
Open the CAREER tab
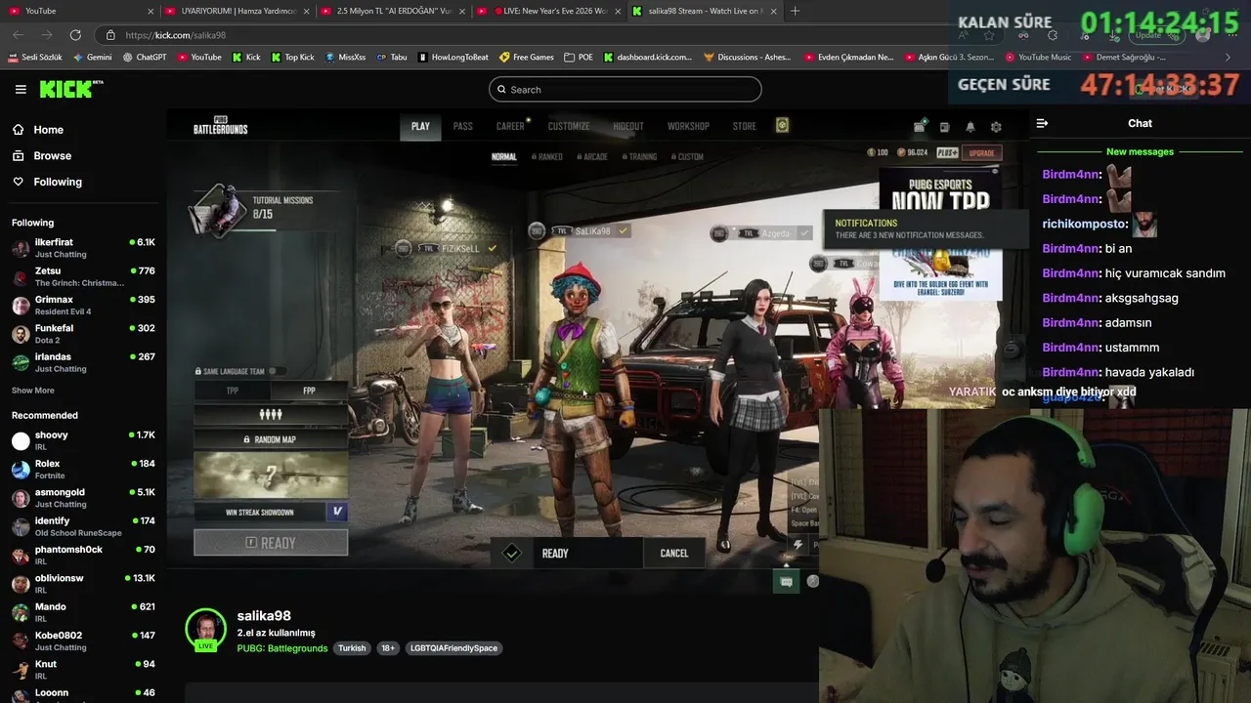pos(510,126)
